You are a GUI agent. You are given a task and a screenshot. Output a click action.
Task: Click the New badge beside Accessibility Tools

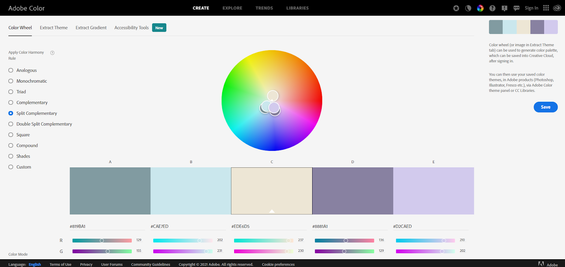(x=159, y=28)
